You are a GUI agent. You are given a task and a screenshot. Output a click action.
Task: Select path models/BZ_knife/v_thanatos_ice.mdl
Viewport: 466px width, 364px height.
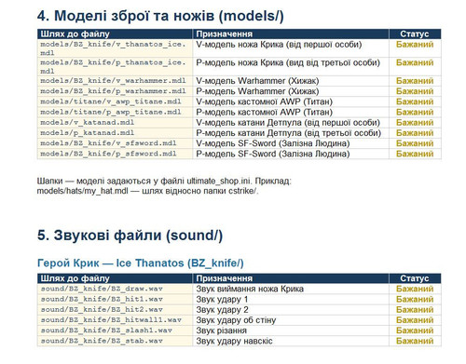[113, 48]
